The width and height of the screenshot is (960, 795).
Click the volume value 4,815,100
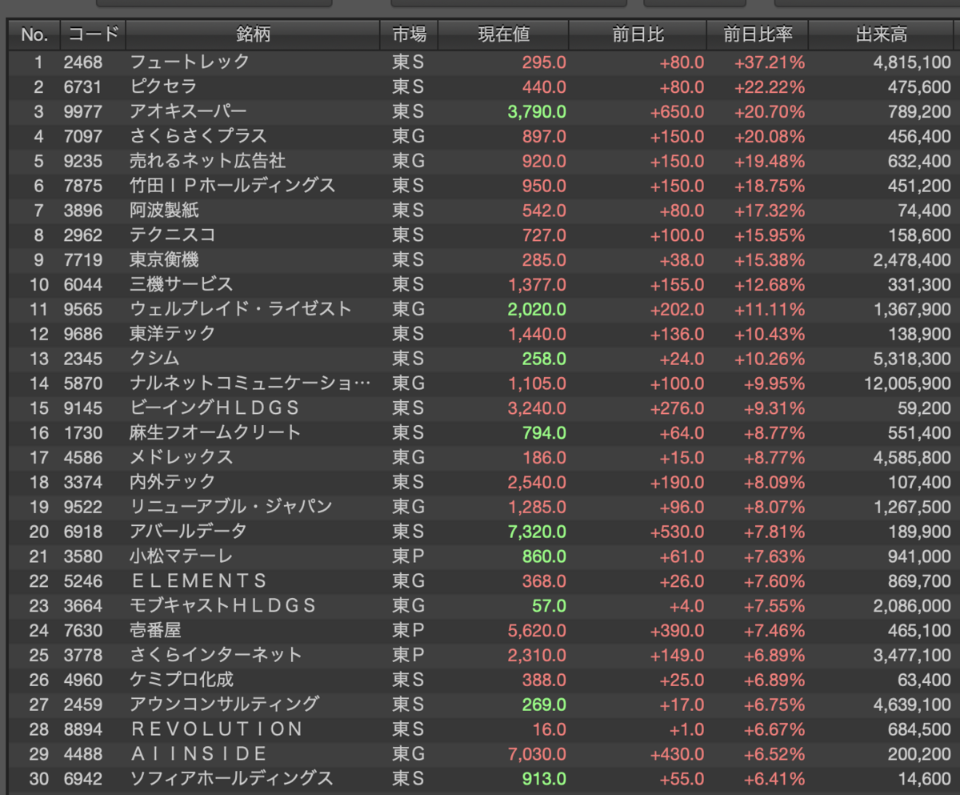click(913, 62)
